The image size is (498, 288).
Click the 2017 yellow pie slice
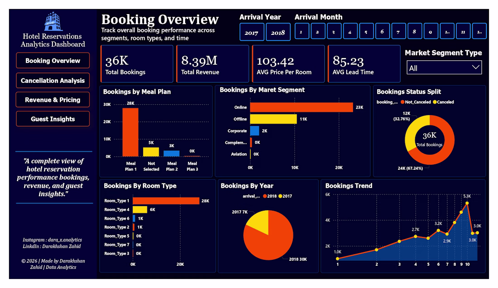coord(260,221)
